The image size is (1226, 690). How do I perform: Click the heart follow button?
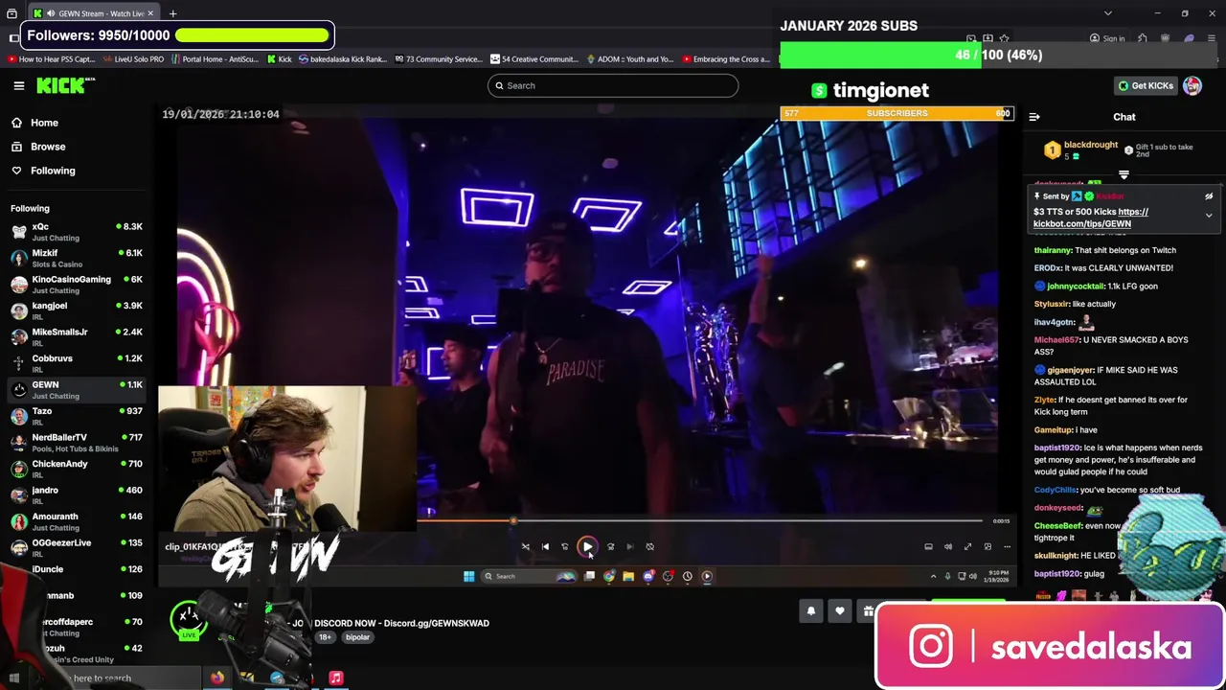click(x=840, y=611)
